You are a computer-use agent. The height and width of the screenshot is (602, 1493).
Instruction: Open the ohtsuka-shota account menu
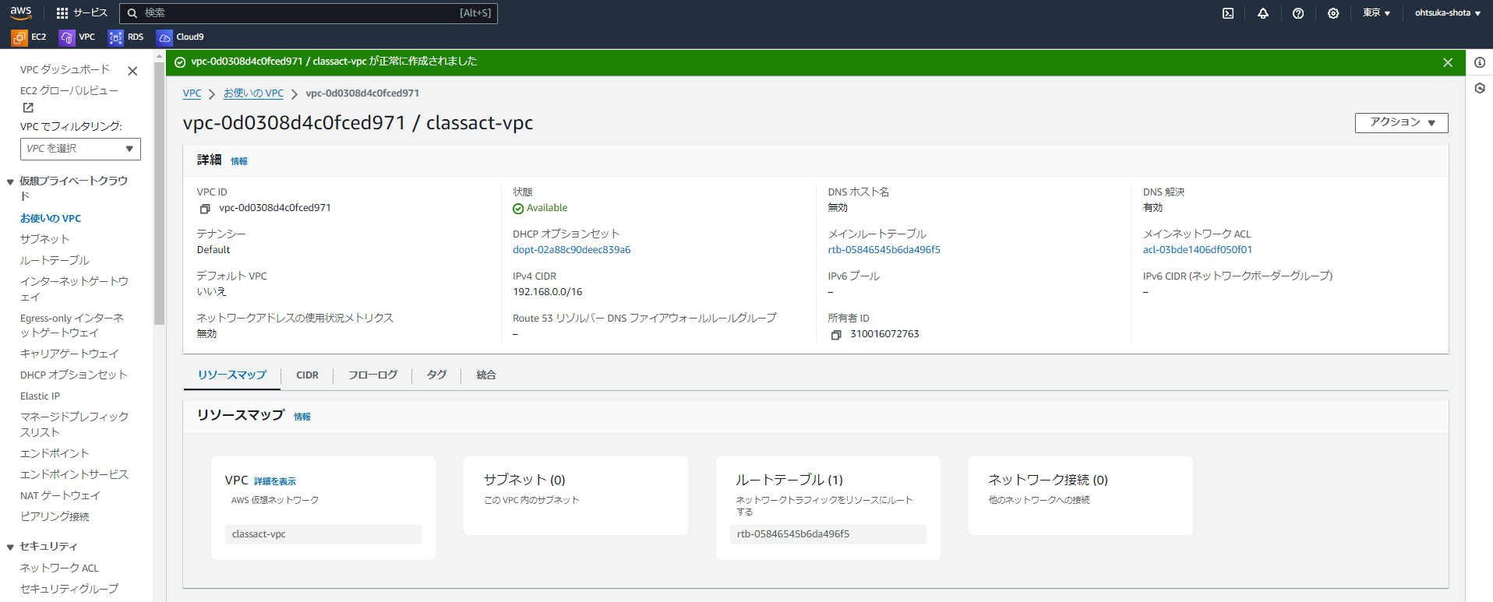point(1448,13)
